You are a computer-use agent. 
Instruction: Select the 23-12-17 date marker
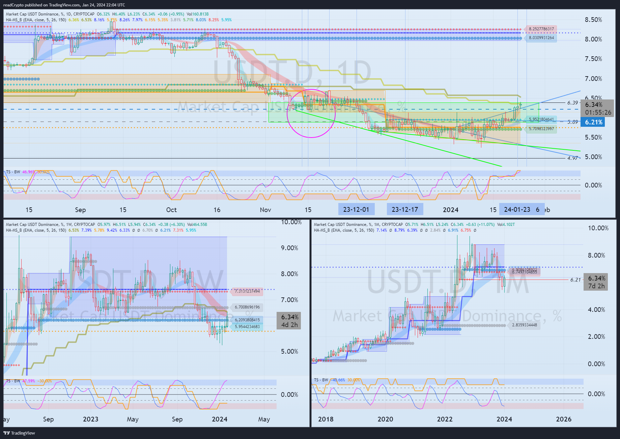tap(405, 209)
